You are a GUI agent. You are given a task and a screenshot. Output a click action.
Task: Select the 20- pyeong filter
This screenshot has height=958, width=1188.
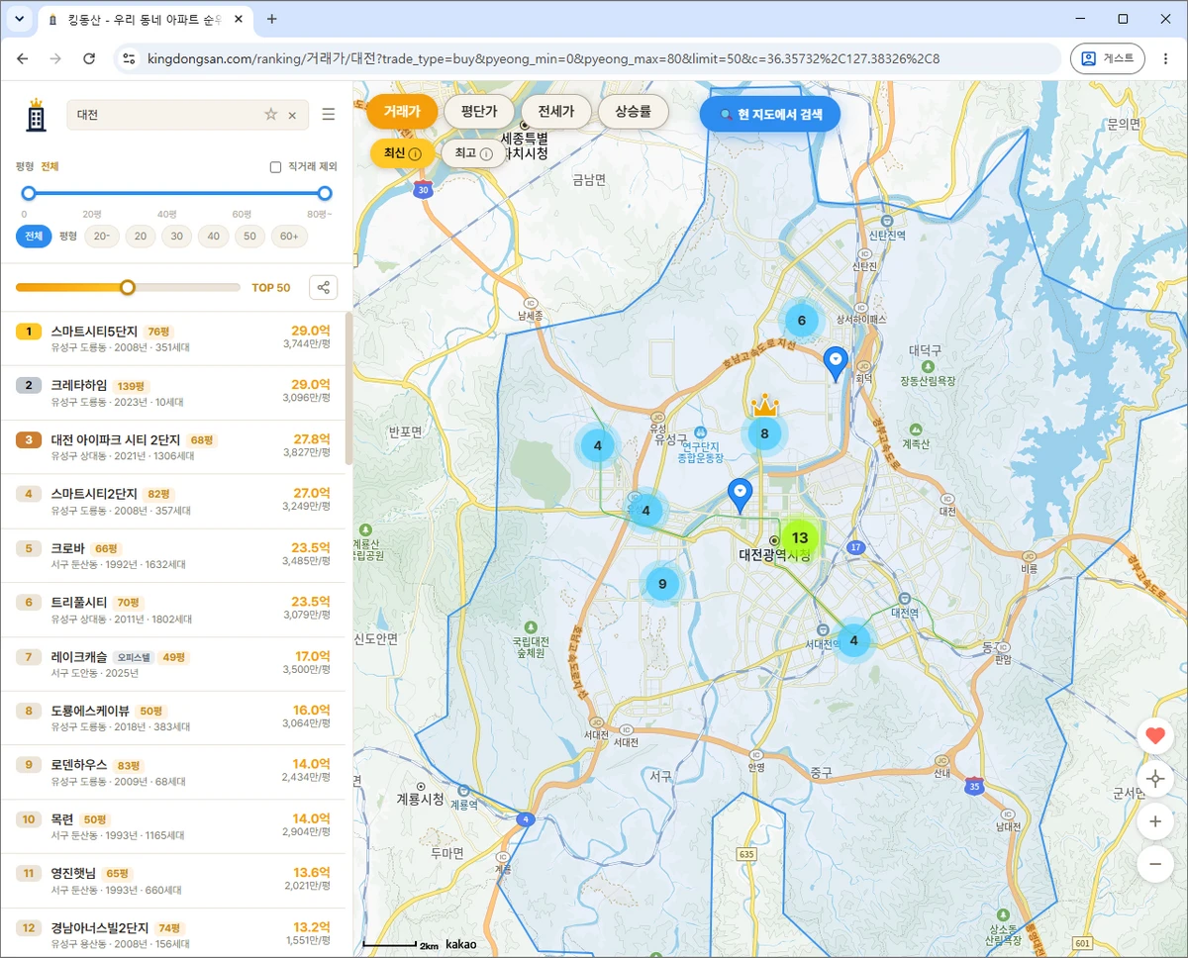point(101,237)
